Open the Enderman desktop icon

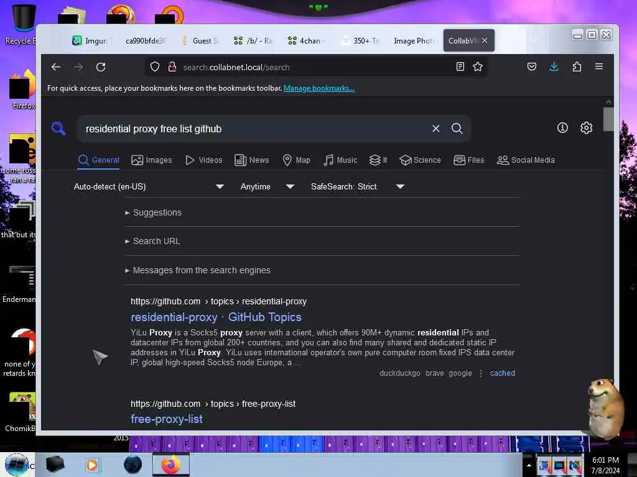(x=19, y=284)
